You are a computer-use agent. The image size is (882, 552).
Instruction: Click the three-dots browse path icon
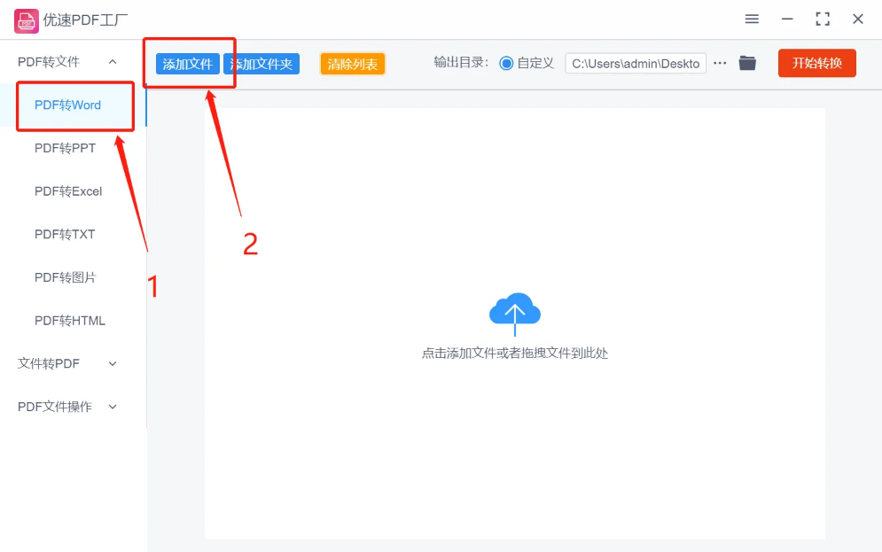pos(720,63)
